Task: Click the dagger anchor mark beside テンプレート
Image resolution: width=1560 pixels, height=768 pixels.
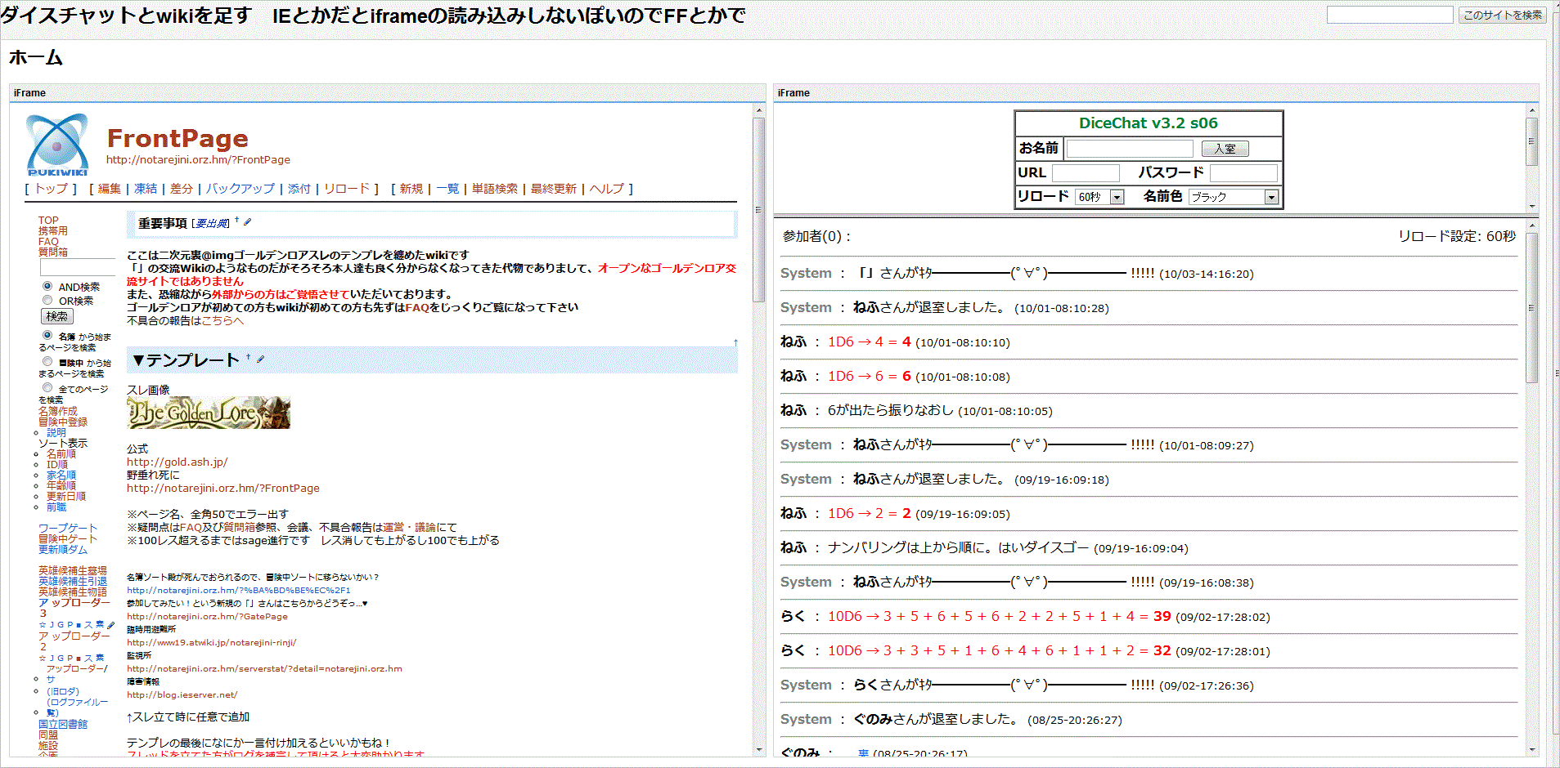Action: [x=249, y=357]
